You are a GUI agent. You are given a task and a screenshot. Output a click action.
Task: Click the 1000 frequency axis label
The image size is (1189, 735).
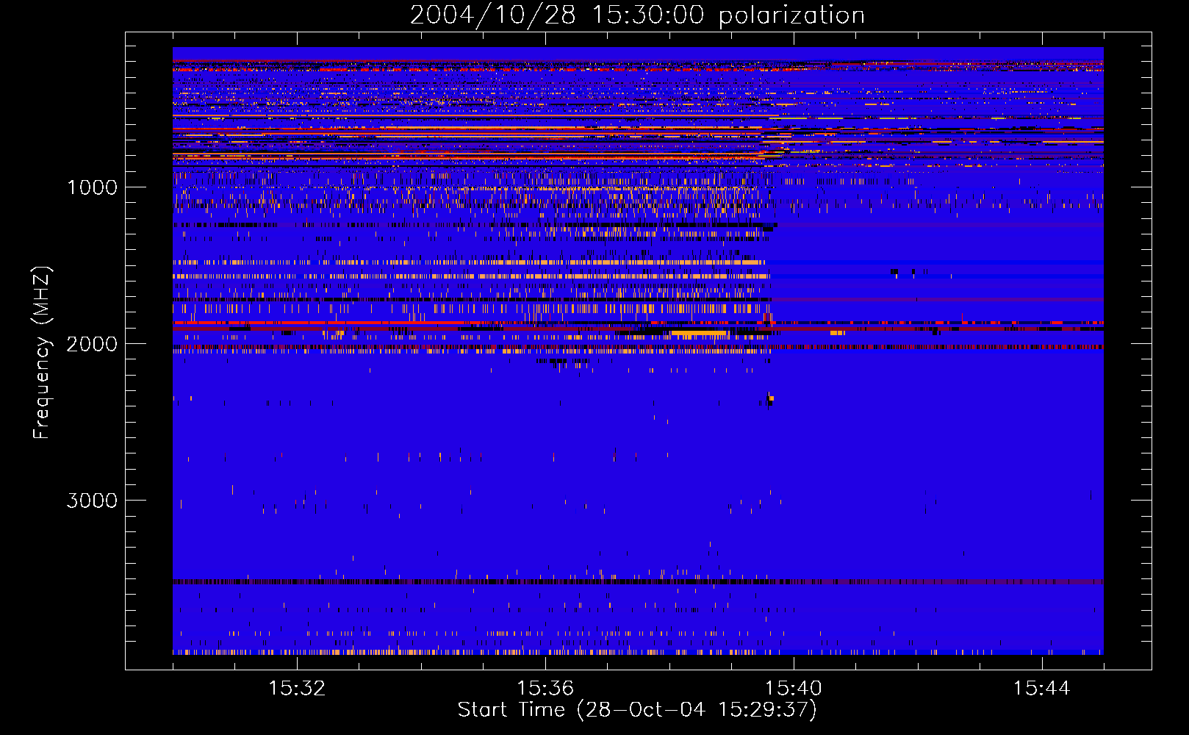[x=93, y=187]
